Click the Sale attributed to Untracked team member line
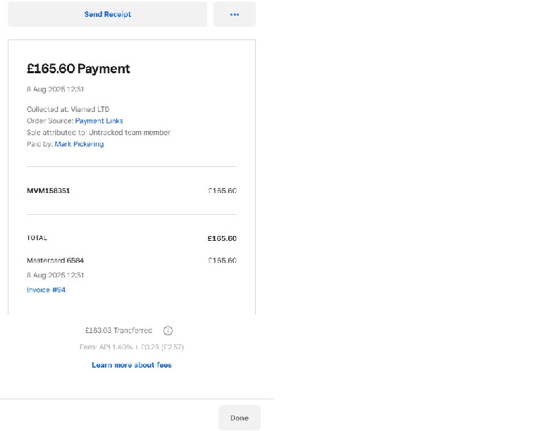The image size is (558, 431). point(99,132)
